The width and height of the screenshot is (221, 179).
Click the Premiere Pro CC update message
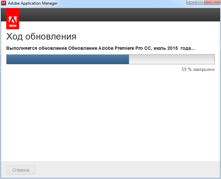point(101,48)
